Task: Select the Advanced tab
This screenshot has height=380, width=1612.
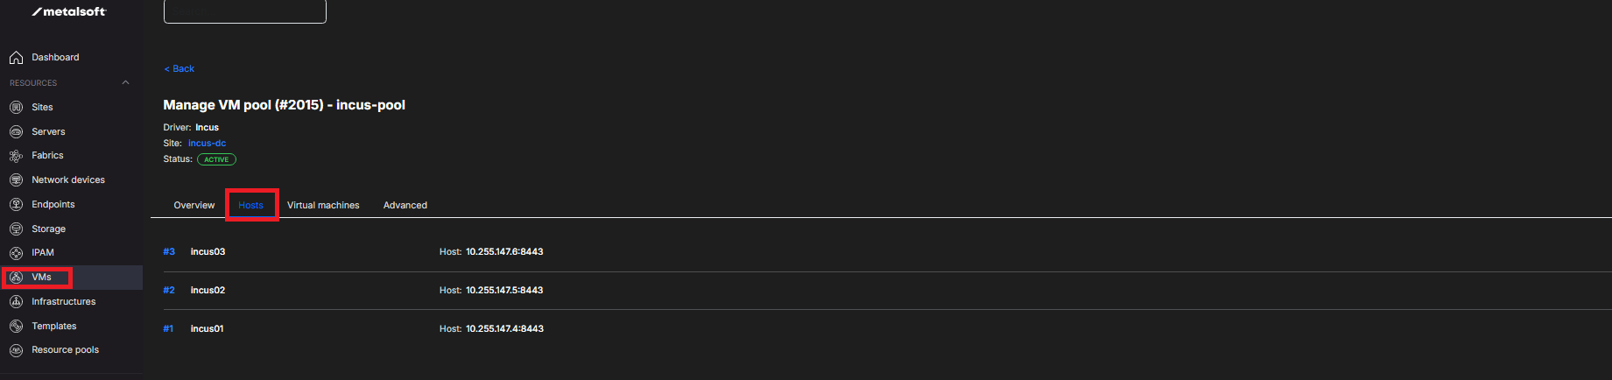Action: 405,206
